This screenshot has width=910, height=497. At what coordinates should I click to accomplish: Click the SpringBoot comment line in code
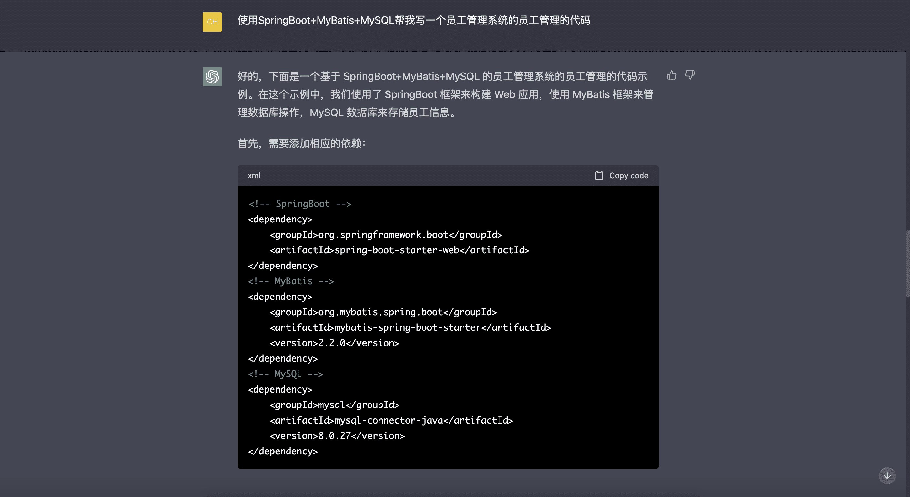pyautogui.click(x=299, y=203)
